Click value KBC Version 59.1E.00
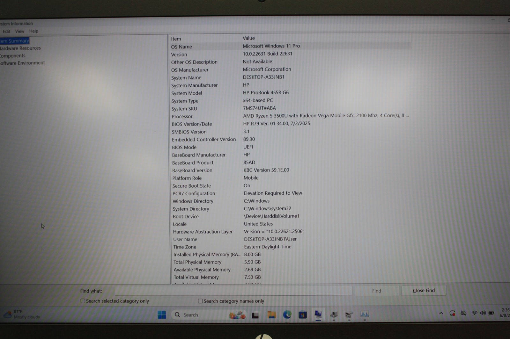Screen dimensions: 510x339 pyautogui.click(x=266, y=170)
